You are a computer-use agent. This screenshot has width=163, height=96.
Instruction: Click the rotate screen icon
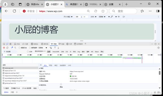point(124,17)
